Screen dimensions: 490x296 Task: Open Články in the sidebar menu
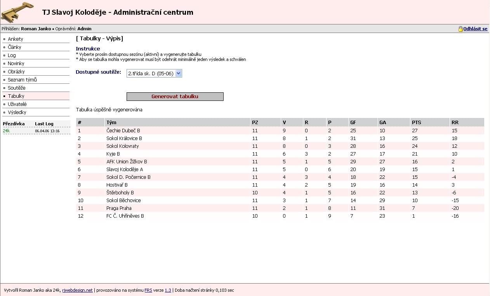click(x=14, y=47)
